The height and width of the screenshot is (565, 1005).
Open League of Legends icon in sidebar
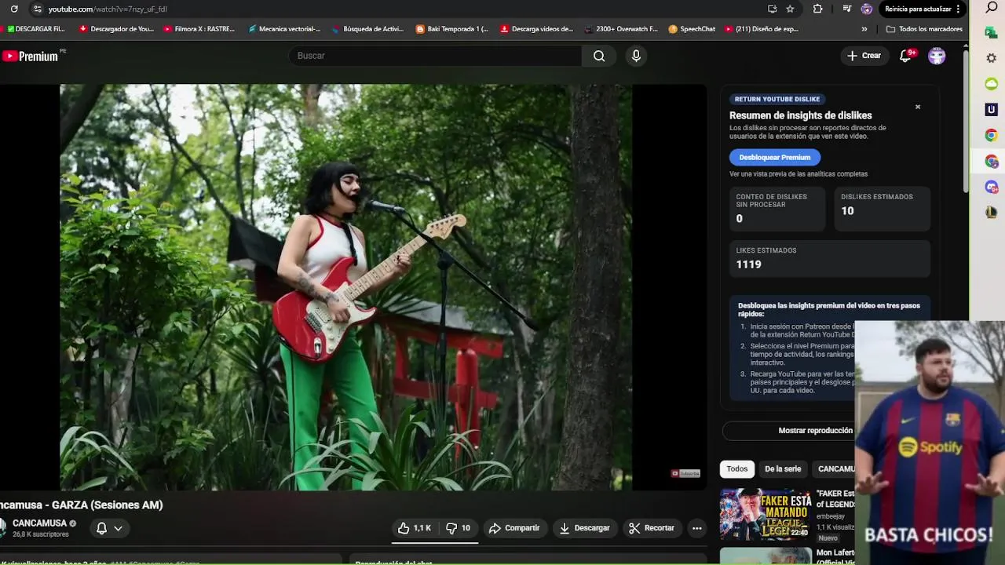[x=992, y=213]
